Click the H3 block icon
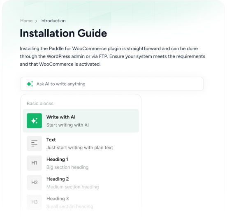This screenshot has height=218, width=227. pyautogui.click(x=34, y=202)
